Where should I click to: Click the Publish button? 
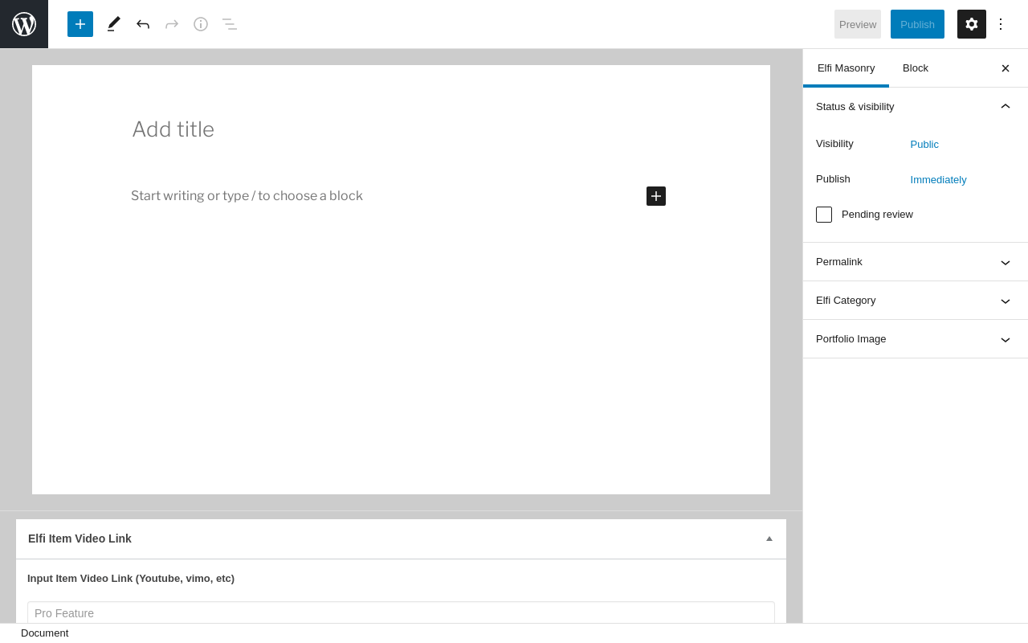917,24
